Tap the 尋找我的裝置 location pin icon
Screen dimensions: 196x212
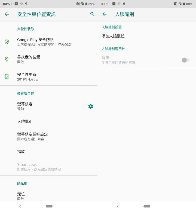[7, 59]
